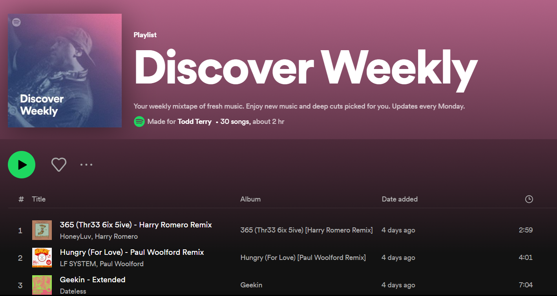Image resolution: width=557 pixels, height=296 pixels.
Task: Open the LF SYSTEM artist link
Action: [x=78, y=264]
